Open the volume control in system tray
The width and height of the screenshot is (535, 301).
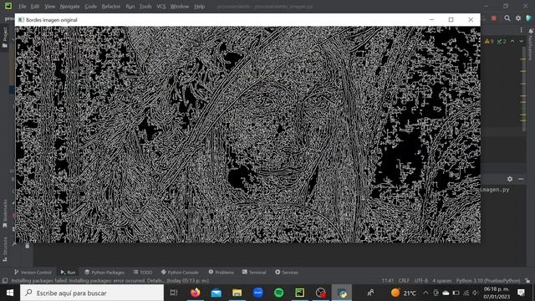(x=476, y=293)
